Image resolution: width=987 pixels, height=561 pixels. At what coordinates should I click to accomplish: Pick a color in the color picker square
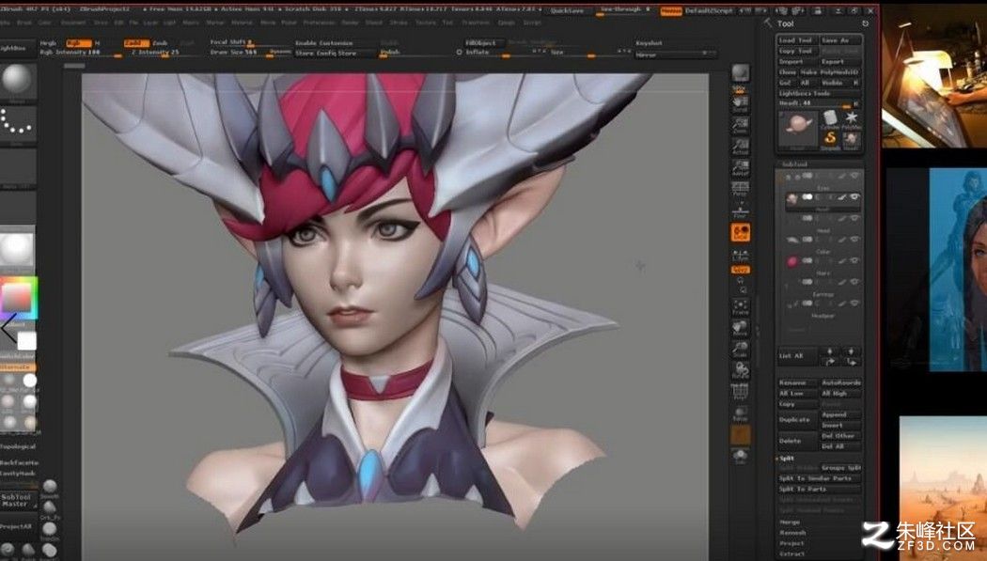18,298
